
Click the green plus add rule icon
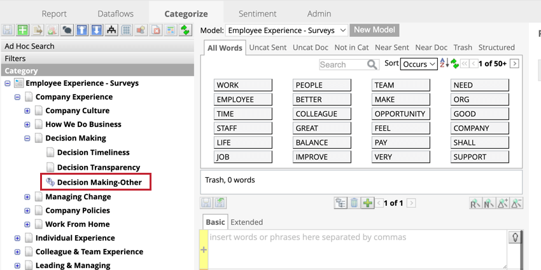tap(367, 203)
